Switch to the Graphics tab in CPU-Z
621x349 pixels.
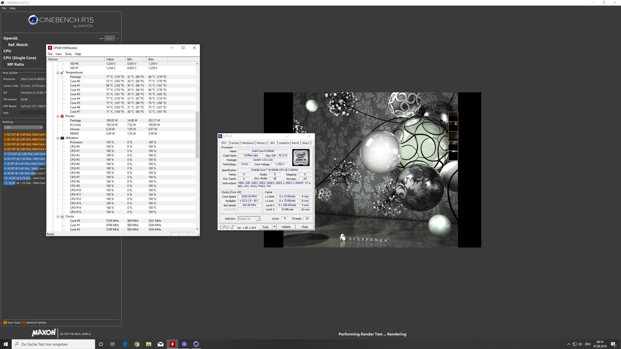pyautogui.click(x=284, y=143)
